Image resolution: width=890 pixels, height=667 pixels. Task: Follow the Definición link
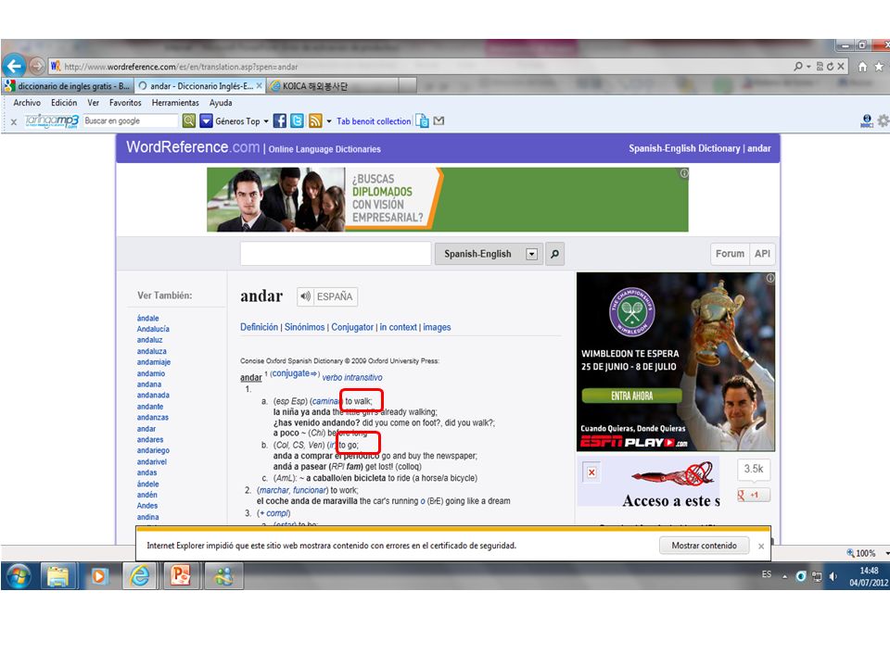(259, 327)
